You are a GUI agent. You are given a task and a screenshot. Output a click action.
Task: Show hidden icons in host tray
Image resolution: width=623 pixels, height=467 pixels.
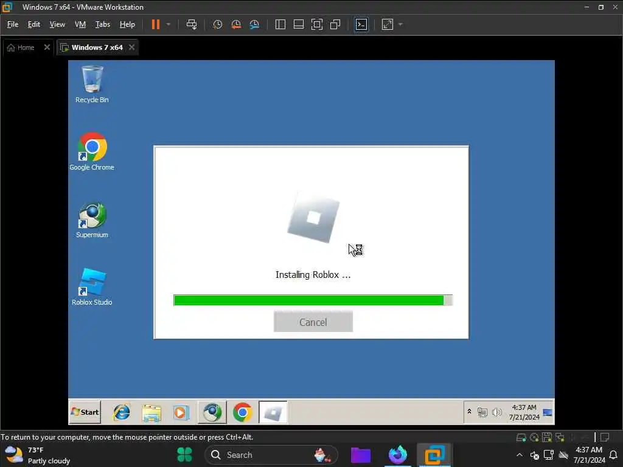(520, 455)
